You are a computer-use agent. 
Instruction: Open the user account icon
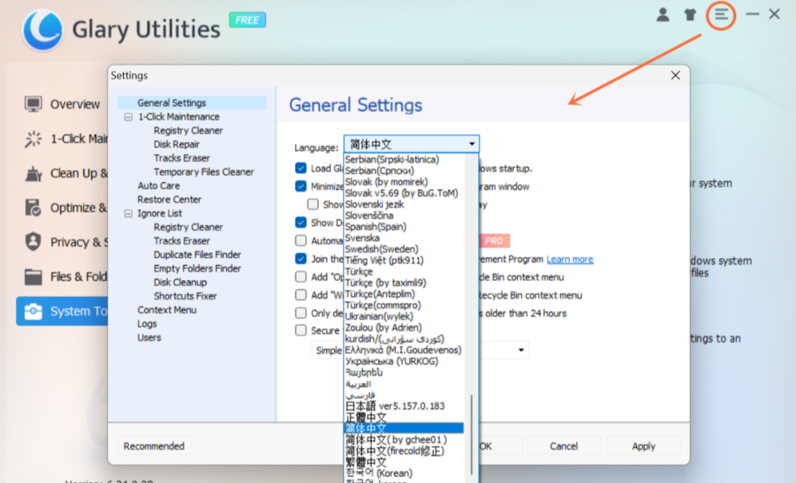(663, 15)
